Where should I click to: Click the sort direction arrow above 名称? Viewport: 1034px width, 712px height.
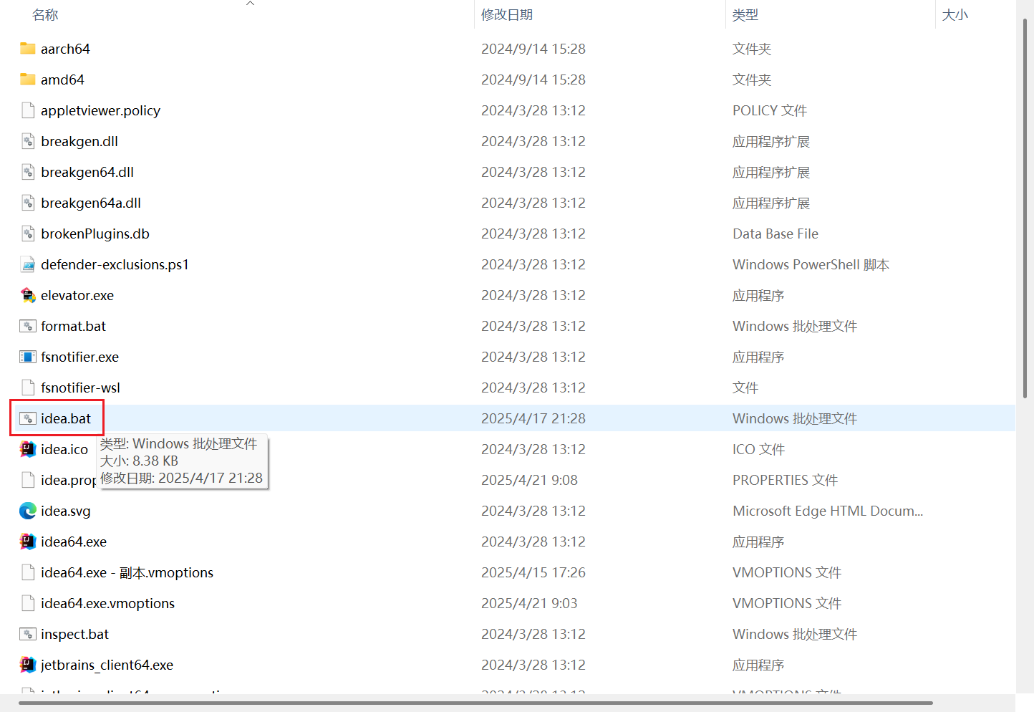(250, 4)
